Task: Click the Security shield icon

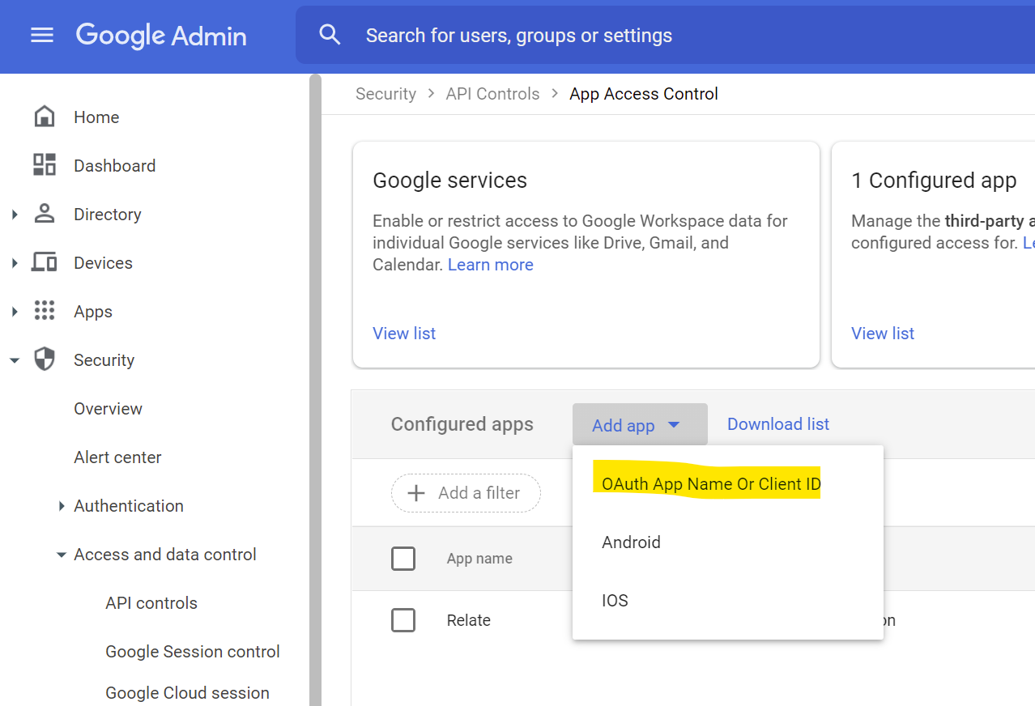Action: pyautogui.click(x=45, y=359)
